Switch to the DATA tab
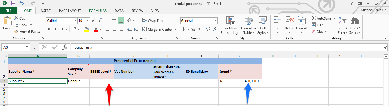Screen dimensions: 389x106 click(x=119, y=11)
